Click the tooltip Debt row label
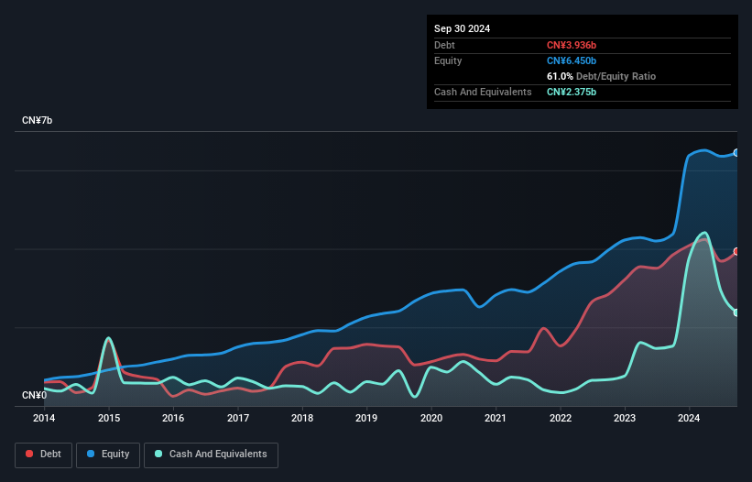This screenshot has width=752, height=482. [x=444, y=45]
